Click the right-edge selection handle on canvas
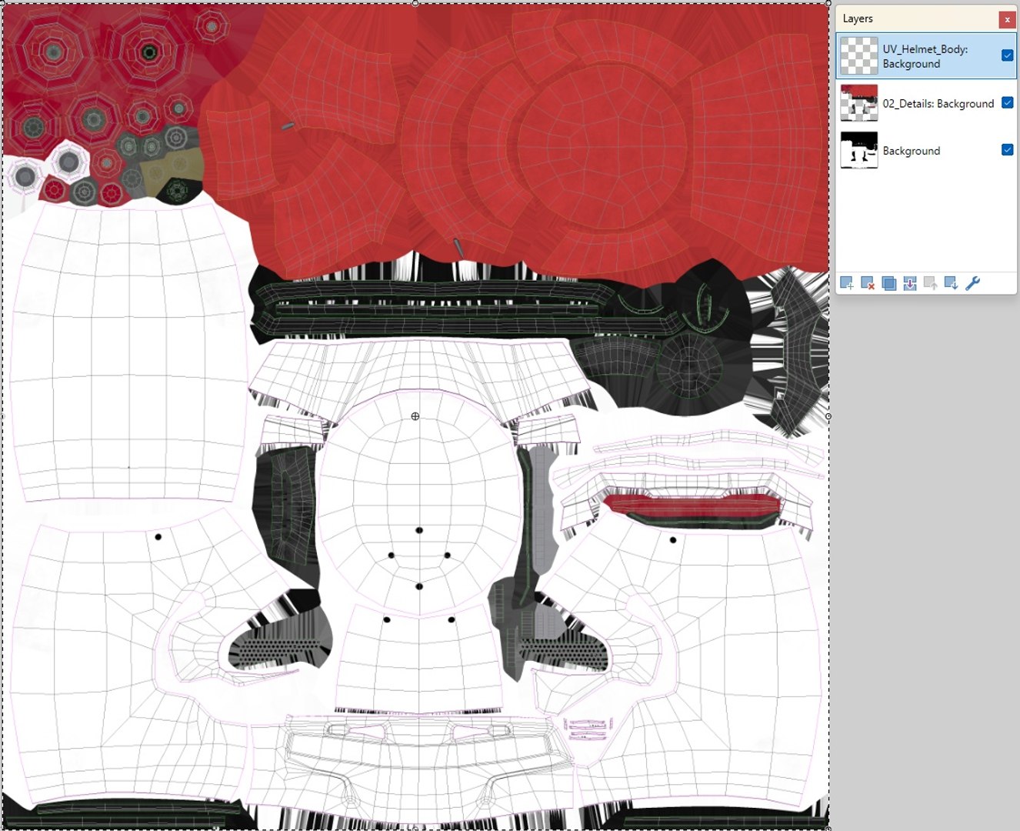Screen dimensions: 1020x831 tap(828, 416)
